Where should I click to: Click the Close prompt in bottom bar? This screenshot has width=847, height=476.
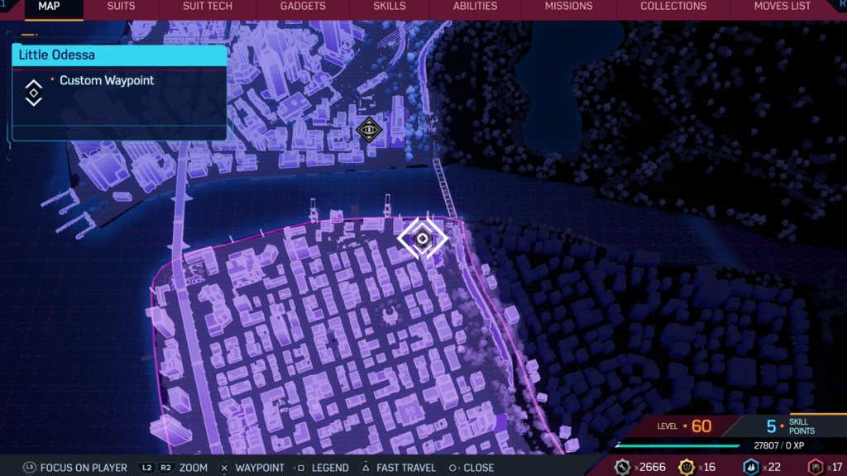[471, 468]
